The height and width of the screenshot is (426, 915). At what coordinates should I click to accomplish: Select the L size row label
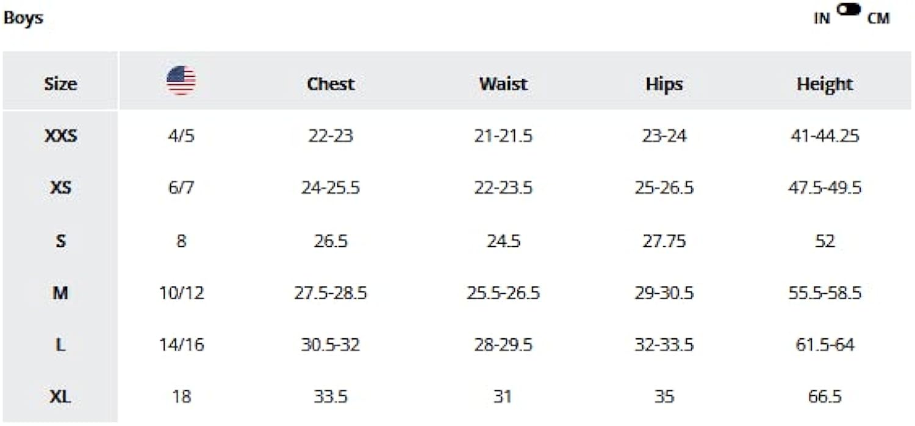60,345
